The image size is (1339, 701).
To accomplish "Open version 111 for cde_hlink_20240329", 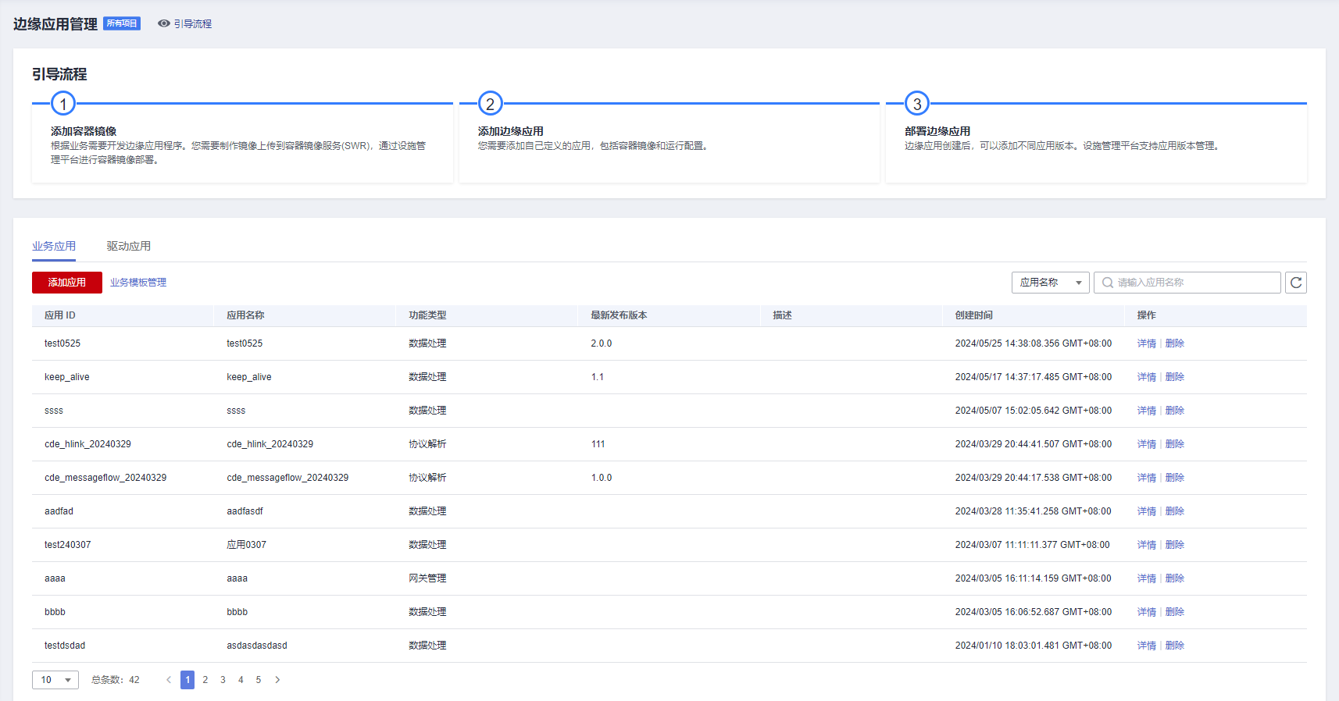I will click(x=598, y=444).
